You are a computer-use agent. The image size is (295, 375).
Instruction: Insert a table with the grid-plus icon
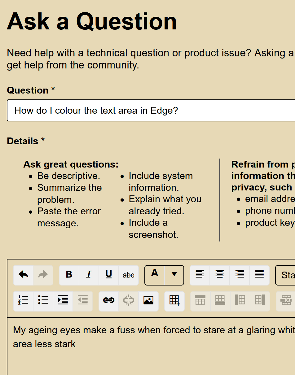174,301
